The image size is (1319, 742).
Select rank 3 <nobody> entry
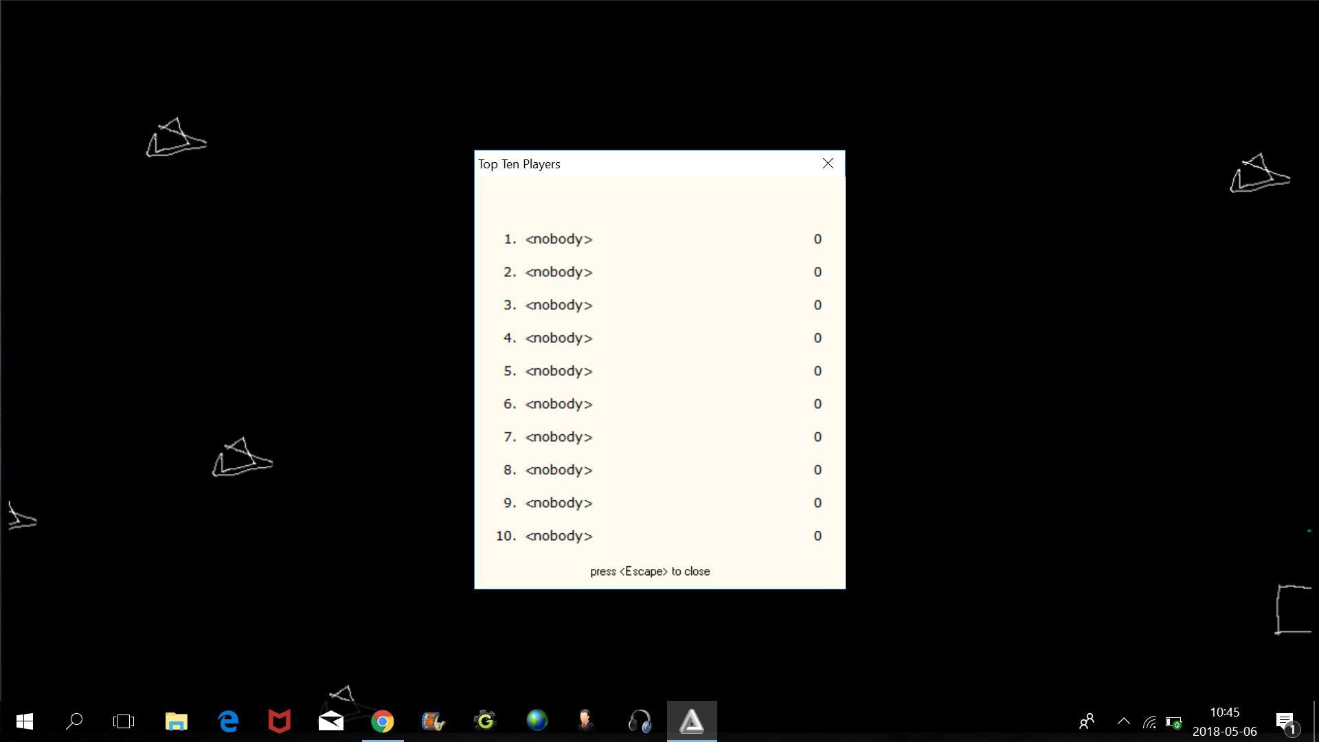coord(559,305)
